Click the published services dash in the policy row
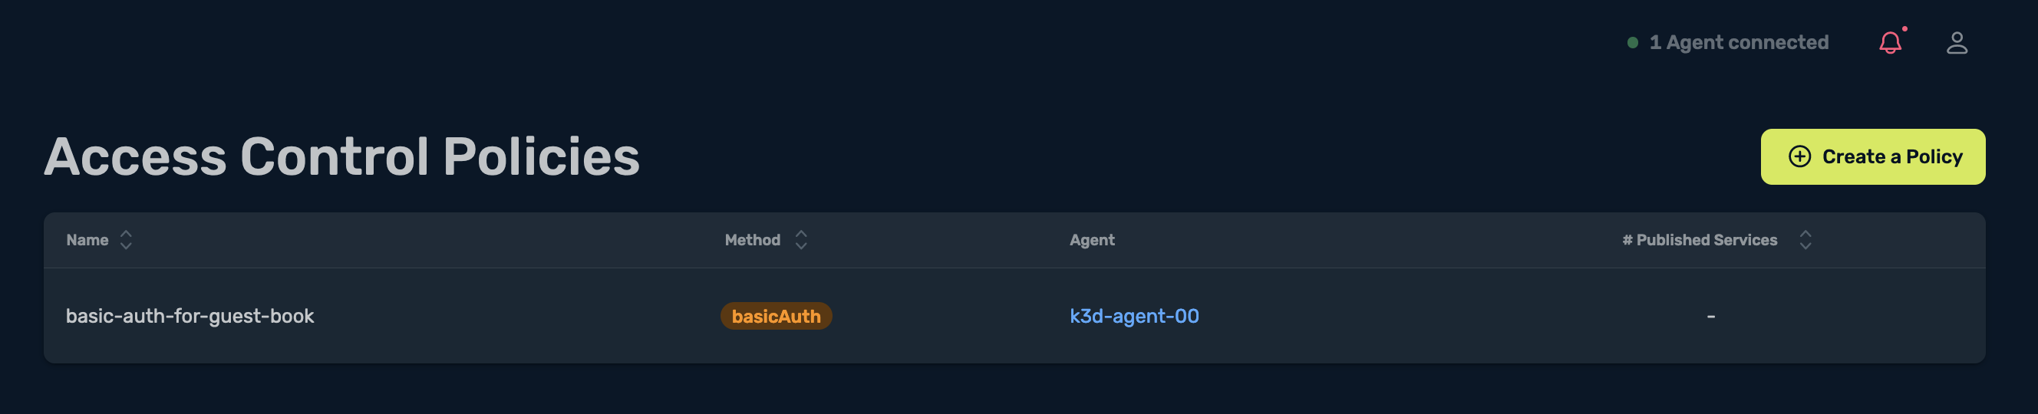The image size is (2038, 414). point(1710,316)
